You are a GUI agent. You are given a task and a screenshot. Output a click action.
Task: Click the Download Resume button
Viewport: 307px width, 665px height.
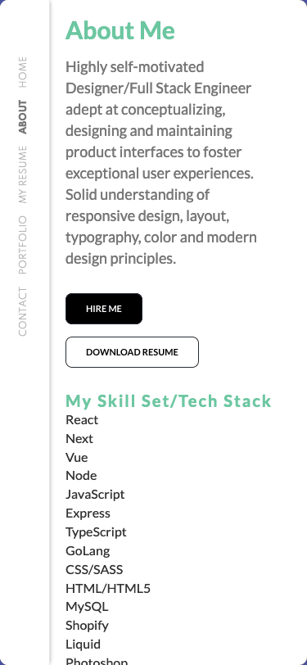pyautogui.click(x=132, y=352)
